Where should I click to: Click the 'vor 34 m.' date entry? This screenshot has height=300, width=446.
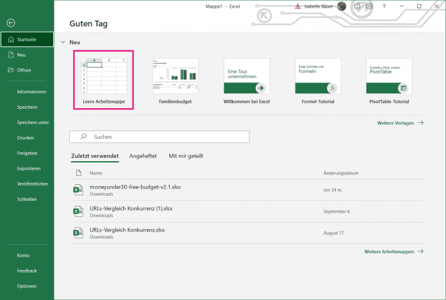[333, 190]
